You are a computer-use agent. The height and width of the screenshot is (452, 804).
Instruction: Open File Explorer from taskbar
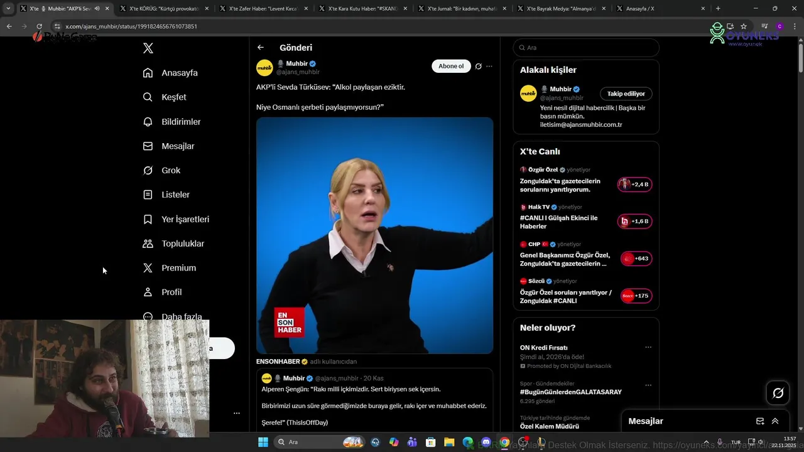click(x=450, y=442)
